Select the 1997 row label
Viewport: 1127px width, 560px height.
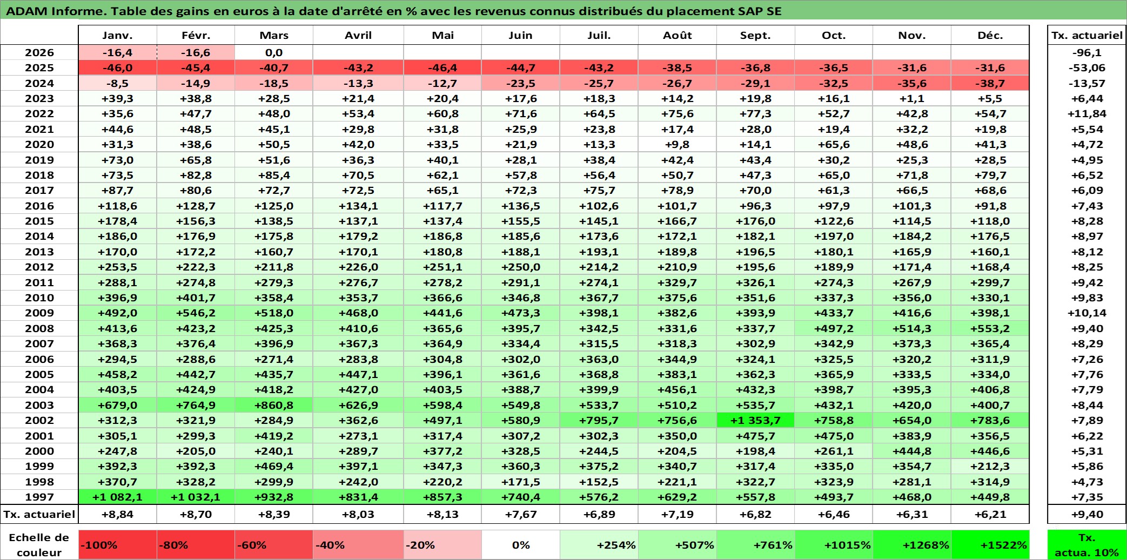click(x=39, y=497)
